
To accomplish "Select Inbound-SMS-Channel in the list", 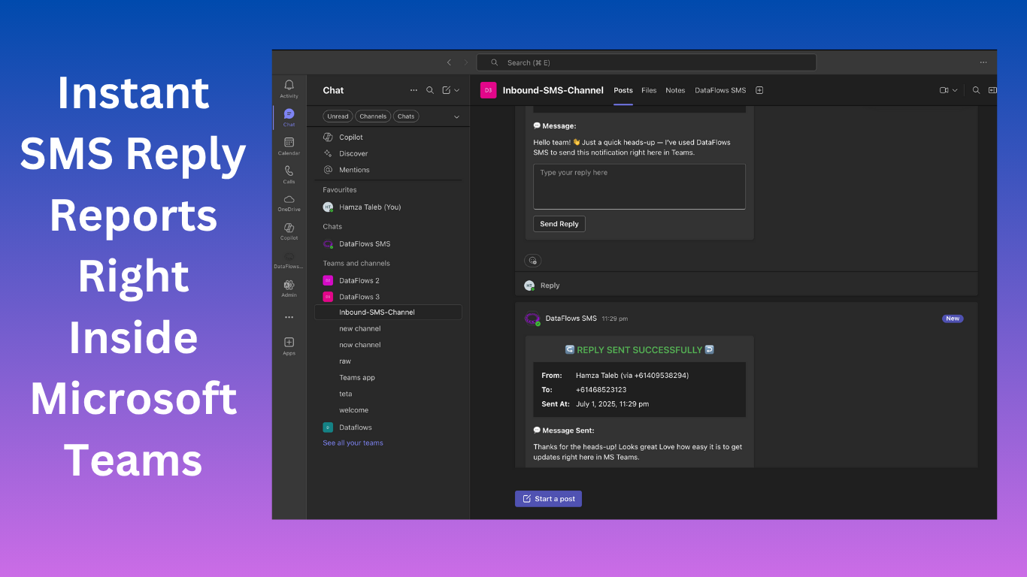I will [388, 313].
